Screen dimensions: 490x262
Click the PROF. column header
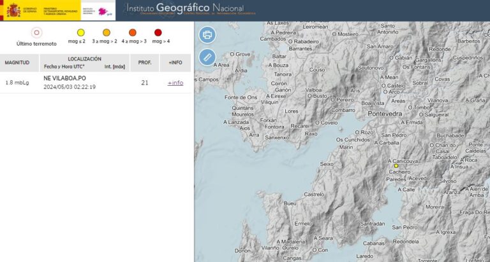pos(145,63)
